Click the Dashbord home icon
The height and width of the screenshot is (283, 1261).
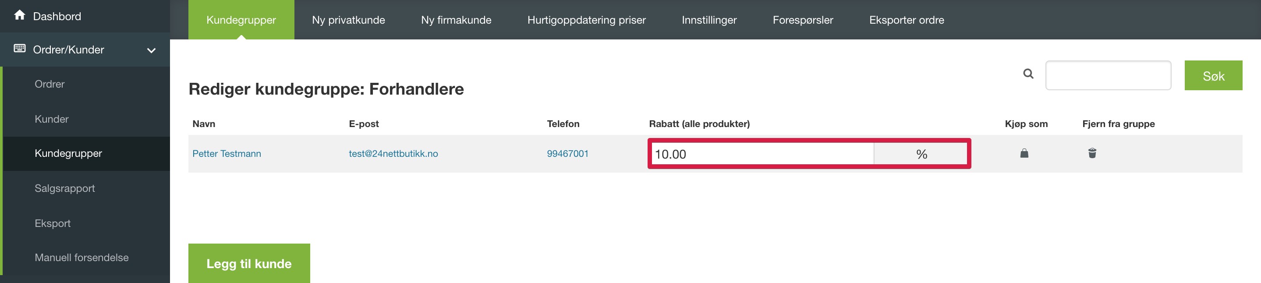pos(20,15)
